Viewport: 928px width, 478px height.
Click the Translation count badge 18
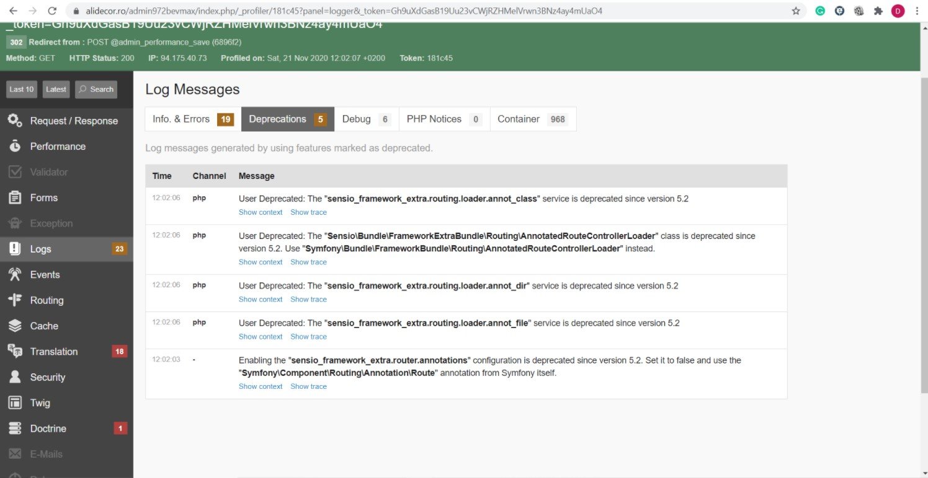[x=119, y=351]
